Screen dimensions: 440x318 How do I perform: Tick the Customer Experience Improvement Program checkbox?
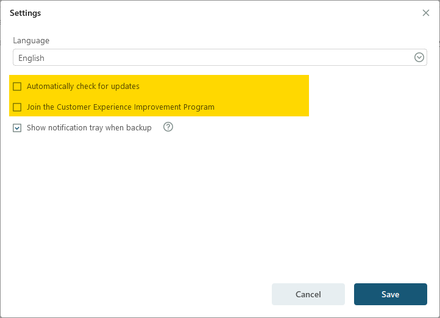[x=17, y=107]
